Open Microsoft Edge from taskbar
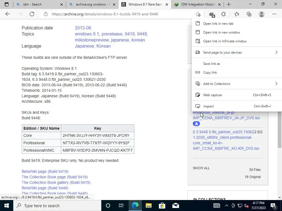This screenshot has height=211, width=282. pyautogui.click(x=135, y=206)
